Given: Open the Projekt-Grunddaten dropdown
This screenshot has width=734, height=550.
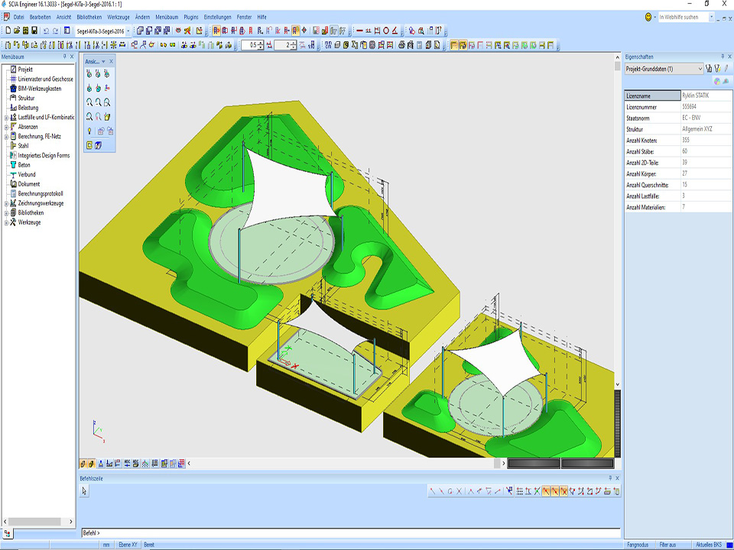Looking at the screenshot, I should (700, 69).
